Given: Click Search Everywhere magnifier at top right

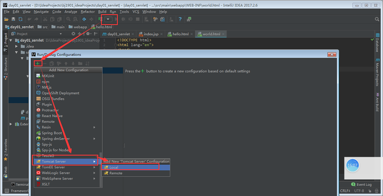Looking at the screenshot, I should (377, 19).
